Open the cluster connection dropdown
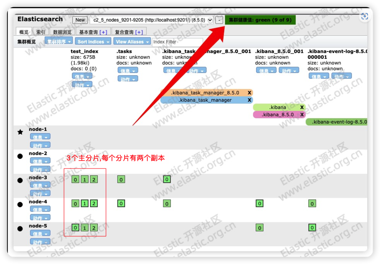The width and height of the screenshot is (380, 264). pyautogui.click(x=152, y=20)
